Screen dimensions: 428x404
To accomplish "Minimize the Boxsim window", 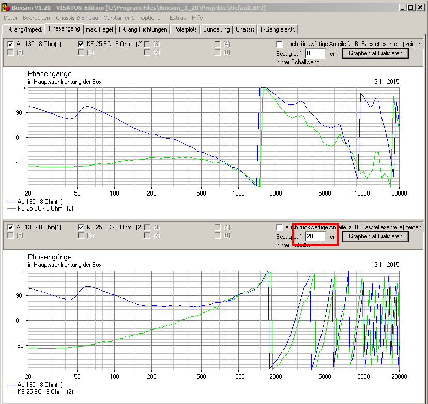I will coord(402,7).
